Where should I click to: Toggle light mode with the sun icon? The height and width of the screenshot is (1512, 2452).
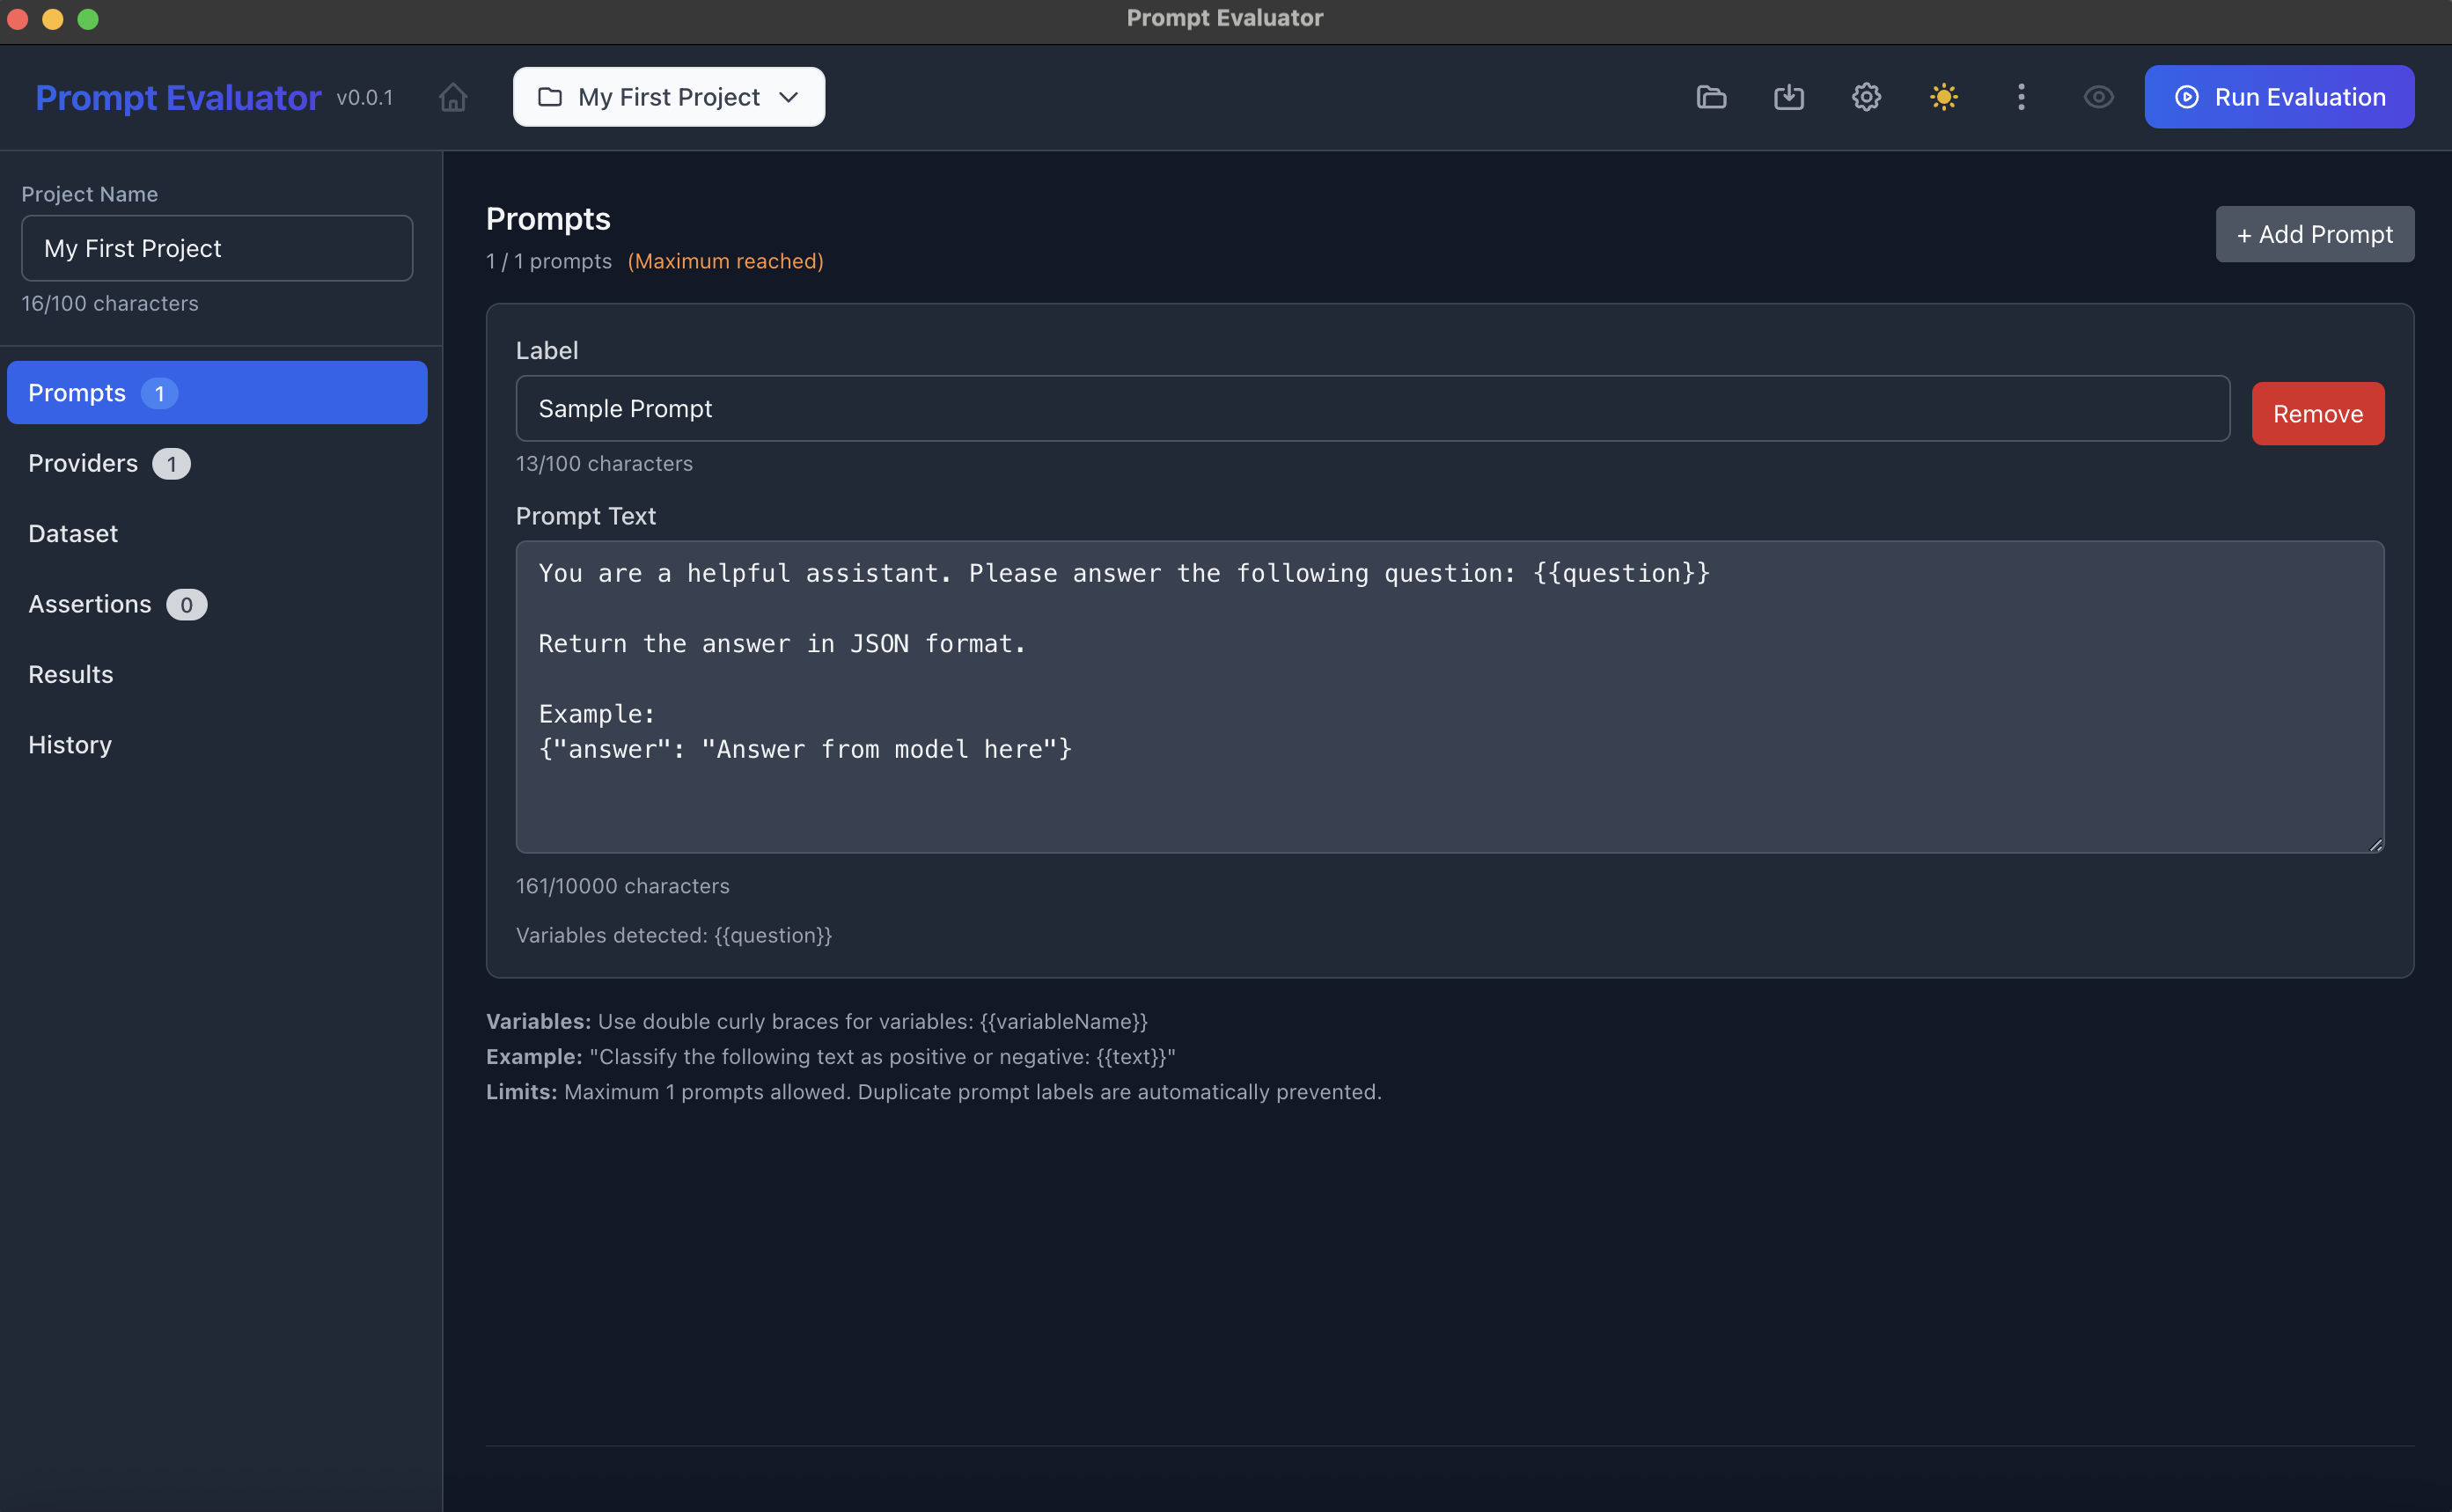[1943, 97]
